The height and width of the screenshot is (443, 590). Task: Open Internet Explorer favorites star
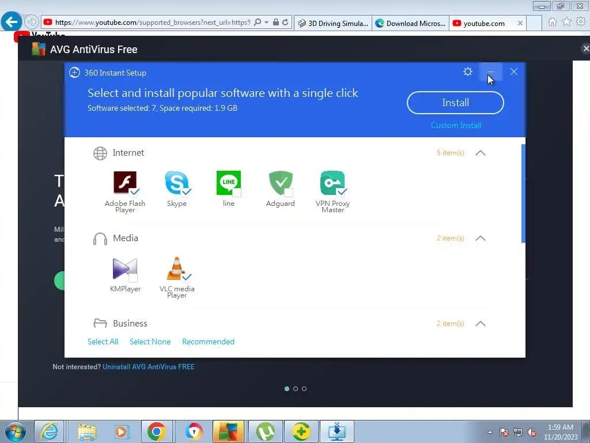566,22
